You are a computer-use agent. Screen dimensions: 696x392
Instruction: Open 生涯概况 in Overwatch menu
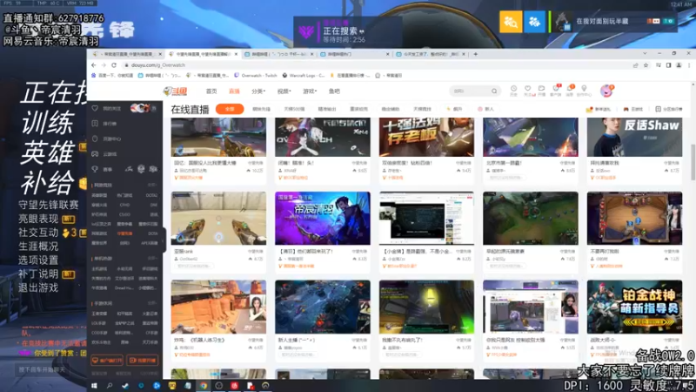tap(38, 247)
